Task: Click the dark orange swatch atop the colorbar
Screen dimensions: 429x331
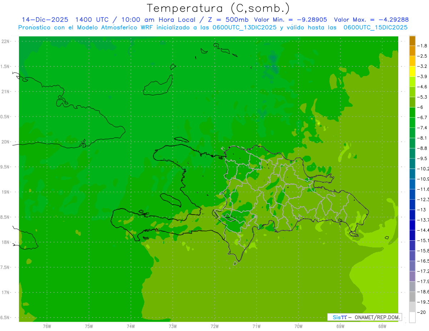Action: (x=412, y=41)
